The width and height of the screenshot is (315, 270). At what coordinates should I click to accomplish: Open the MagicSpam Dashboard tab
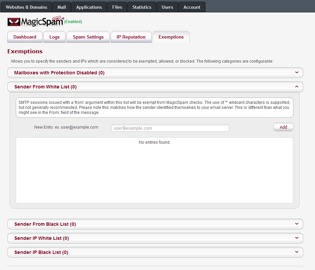25,37
